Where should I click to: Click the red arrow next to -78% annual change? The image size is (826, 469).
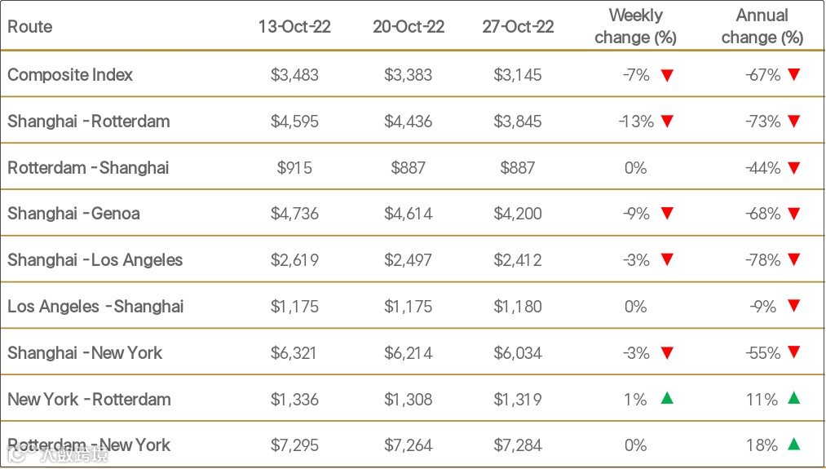(x=794, y=259)
